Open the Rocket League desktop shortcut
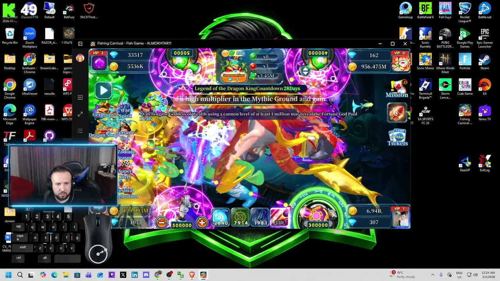This screenshot has width=500, height=281. pyautogui.click(x=465, y=12)
